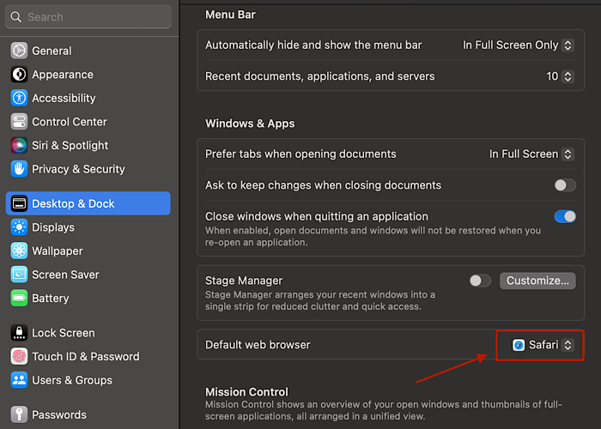Click the Windows & Apps heading
The width and height of the screenshot is (601, 429).
(x=250, y=124)
